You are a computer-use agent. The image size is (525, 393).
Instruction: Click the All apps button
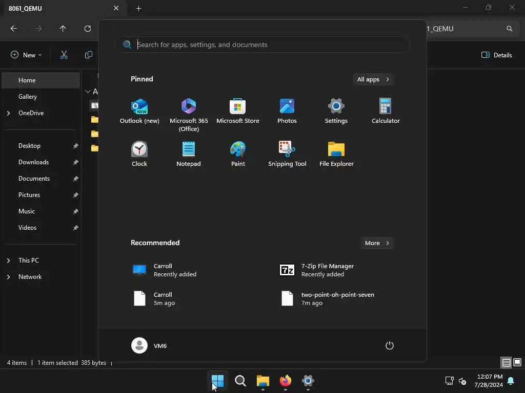(373, 79)
